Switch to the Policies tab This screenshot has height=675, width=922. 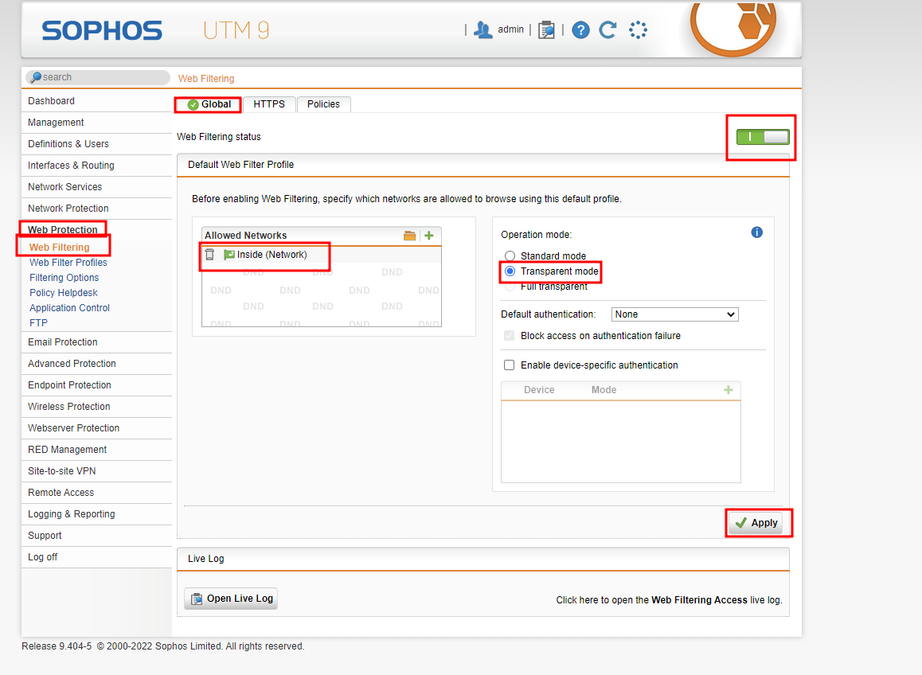coord(323,104)
